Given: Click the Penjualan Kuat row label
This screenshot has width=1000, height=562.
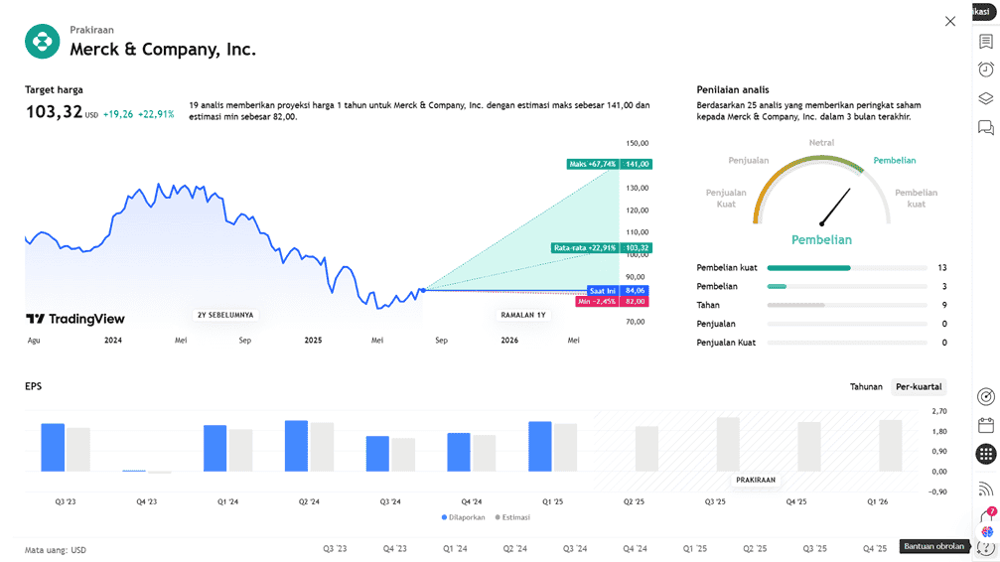Looking at the screenshot, I should pos(726,343).
